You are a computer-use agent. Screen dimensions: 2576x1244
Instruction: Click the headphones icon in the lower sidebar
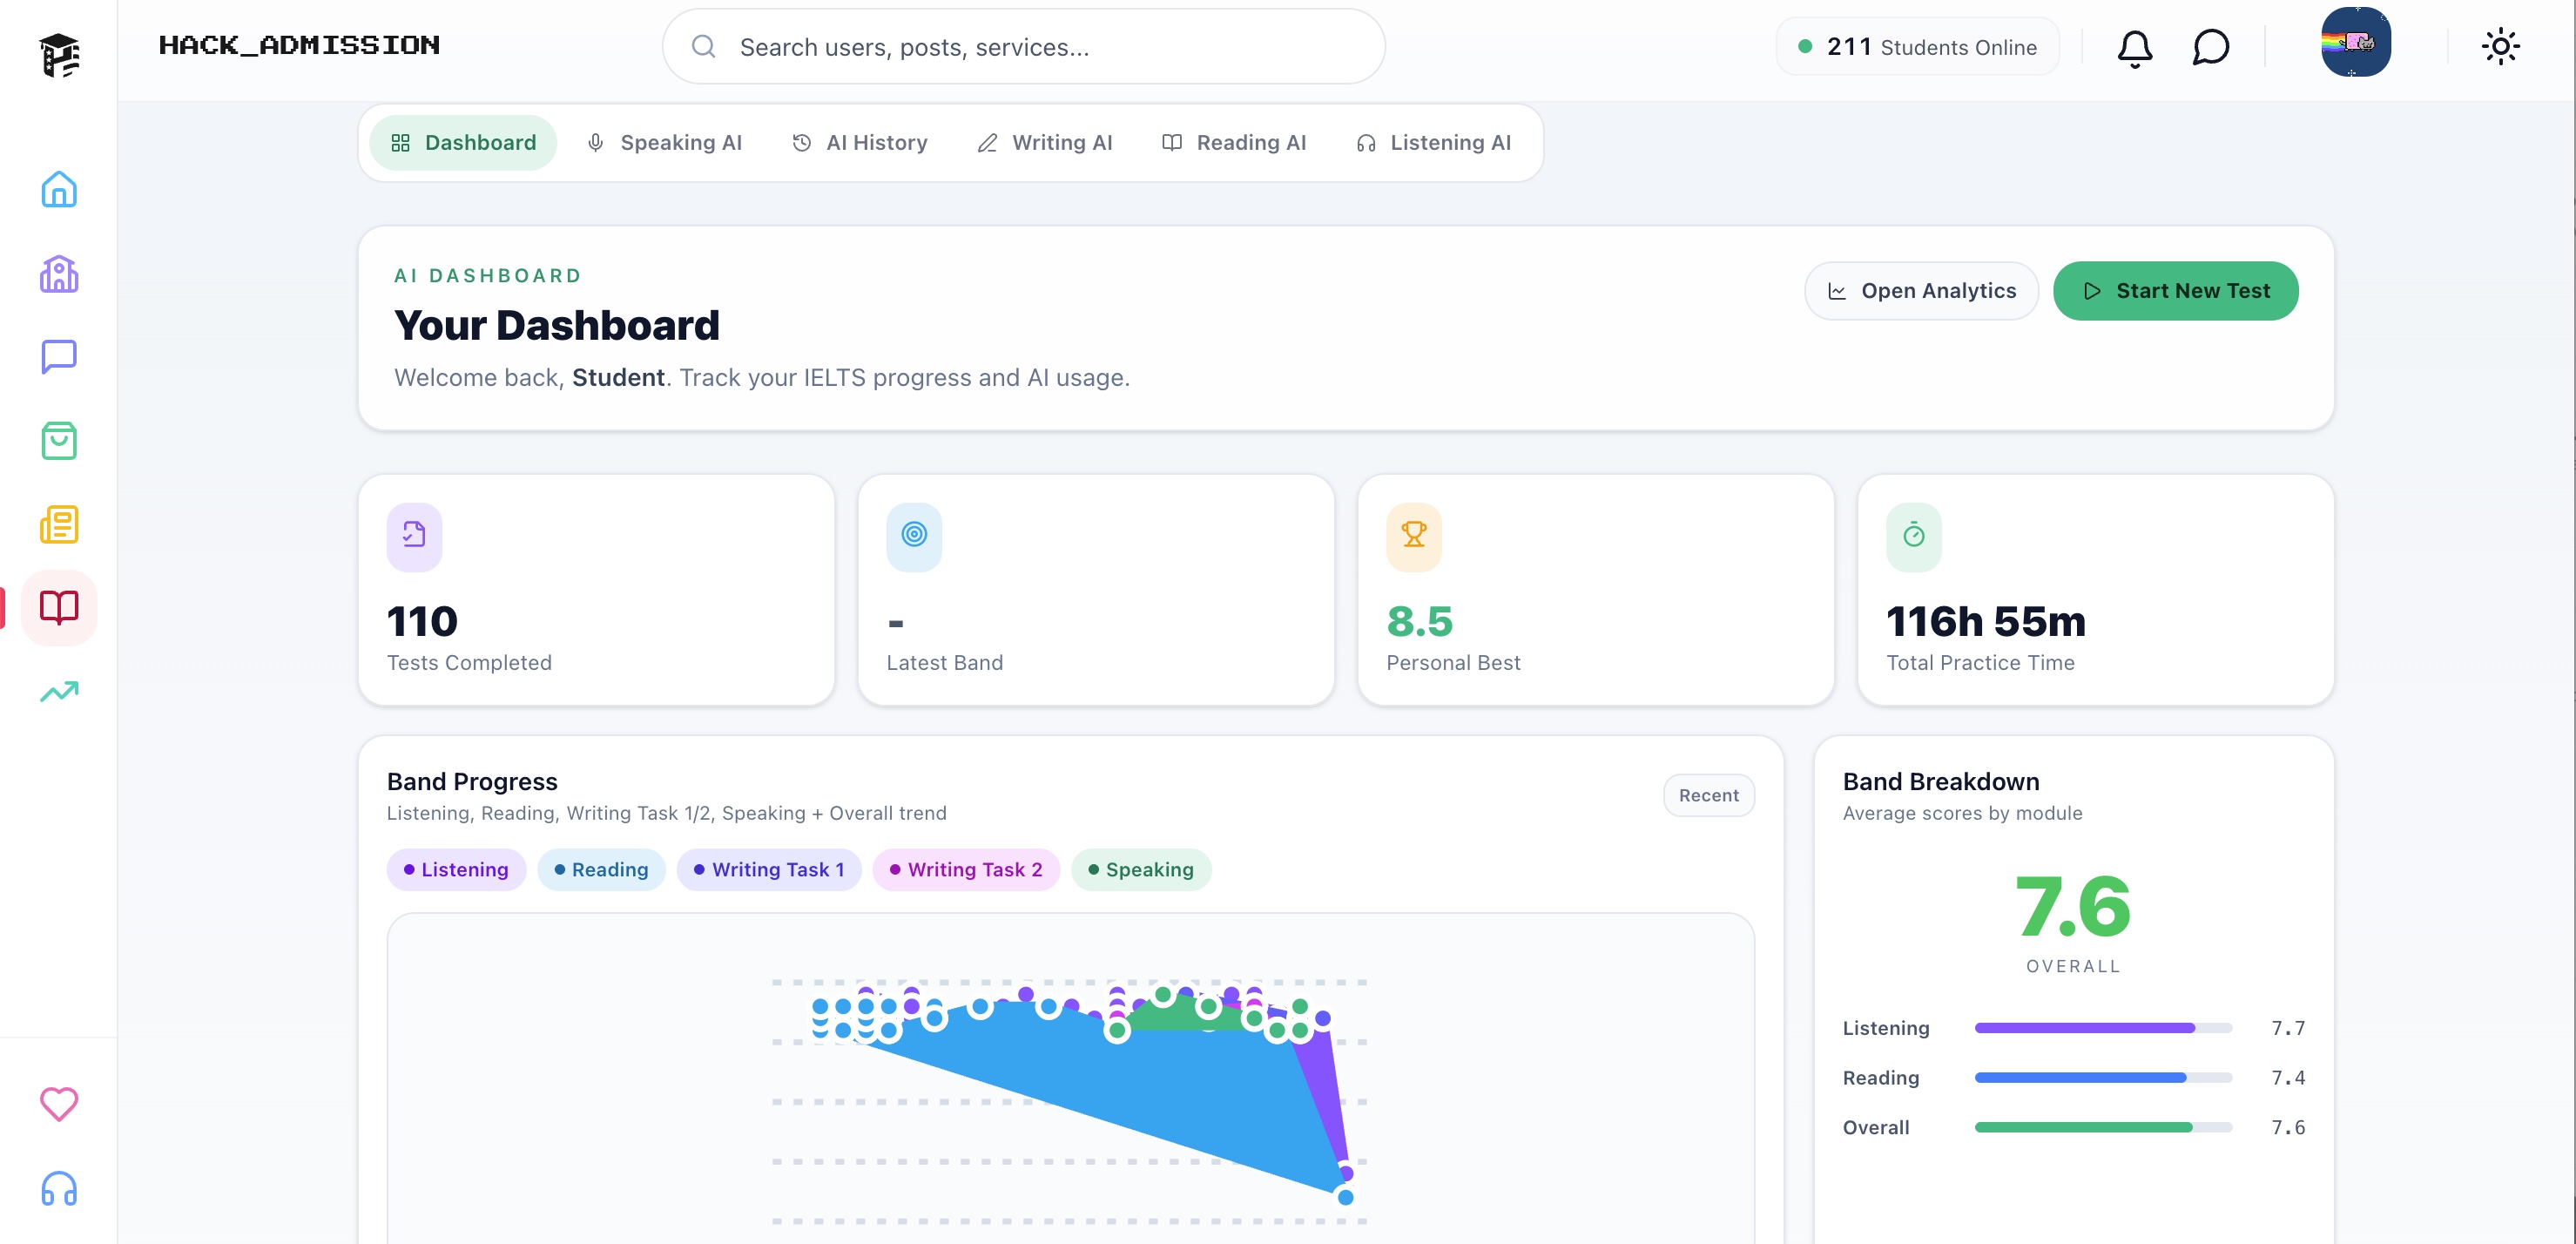[58, 1189]
